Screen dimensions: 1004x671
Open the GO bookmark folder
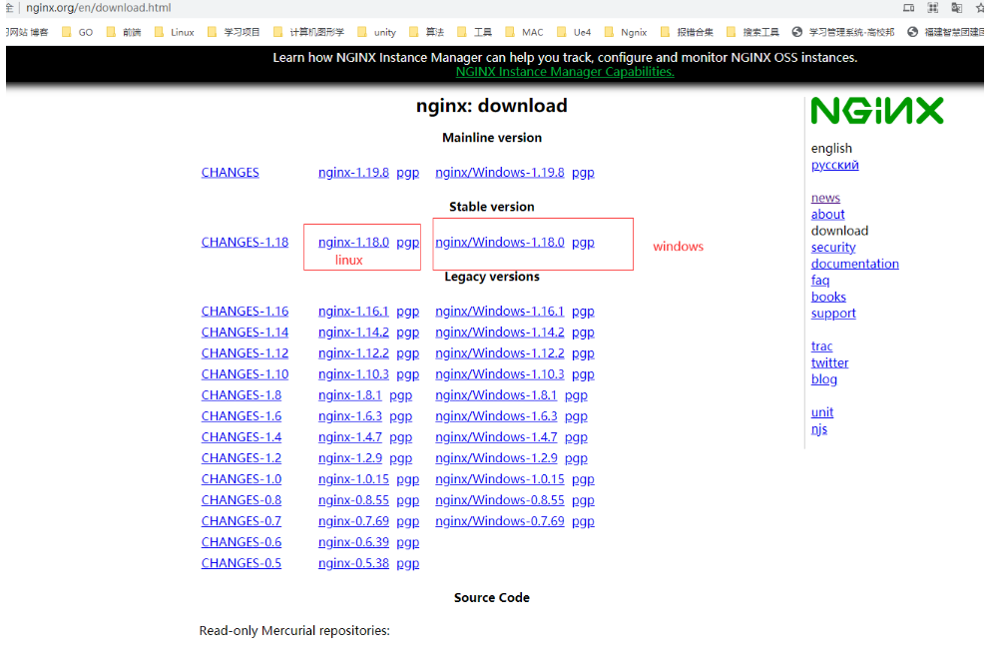coord(78,32)
